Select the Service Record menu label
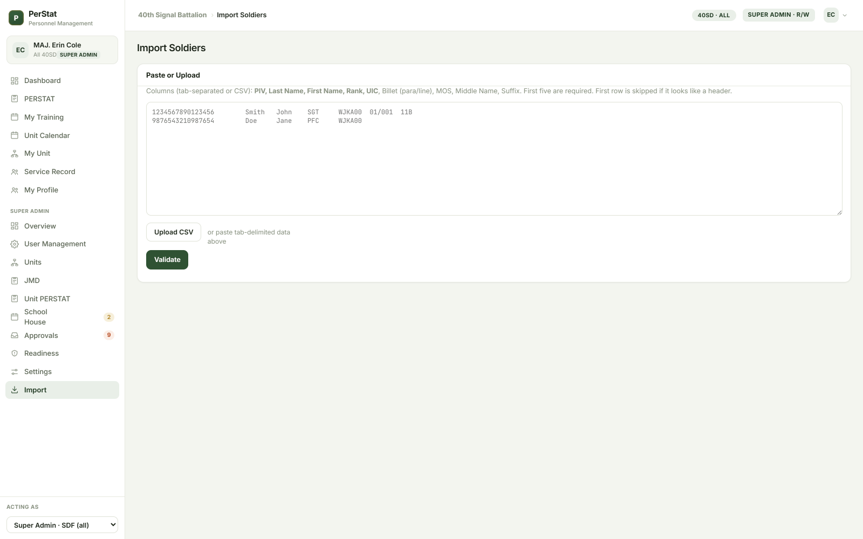Screen dimensions: 863x539 (x=50, y=172)
